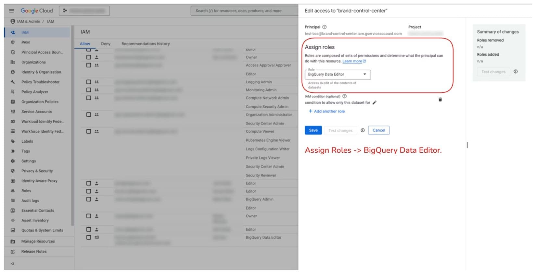Open Labels tag icon

pyautogui.click(x=13, y=141)
